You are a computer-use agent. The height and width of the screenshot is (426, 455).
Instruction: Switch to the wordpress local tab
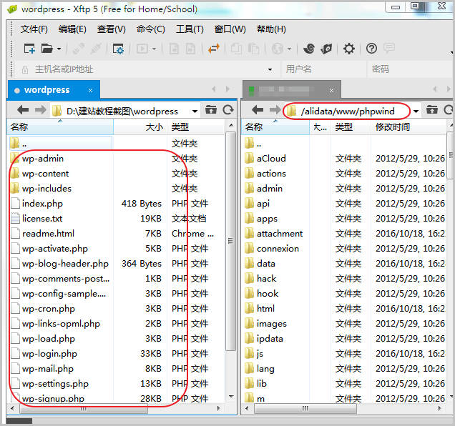pyautogui.click(x=47, y=90)
